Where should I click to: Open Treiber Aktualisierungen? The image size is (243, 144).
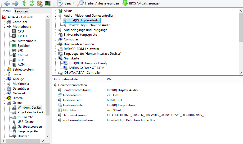[98, 3]
